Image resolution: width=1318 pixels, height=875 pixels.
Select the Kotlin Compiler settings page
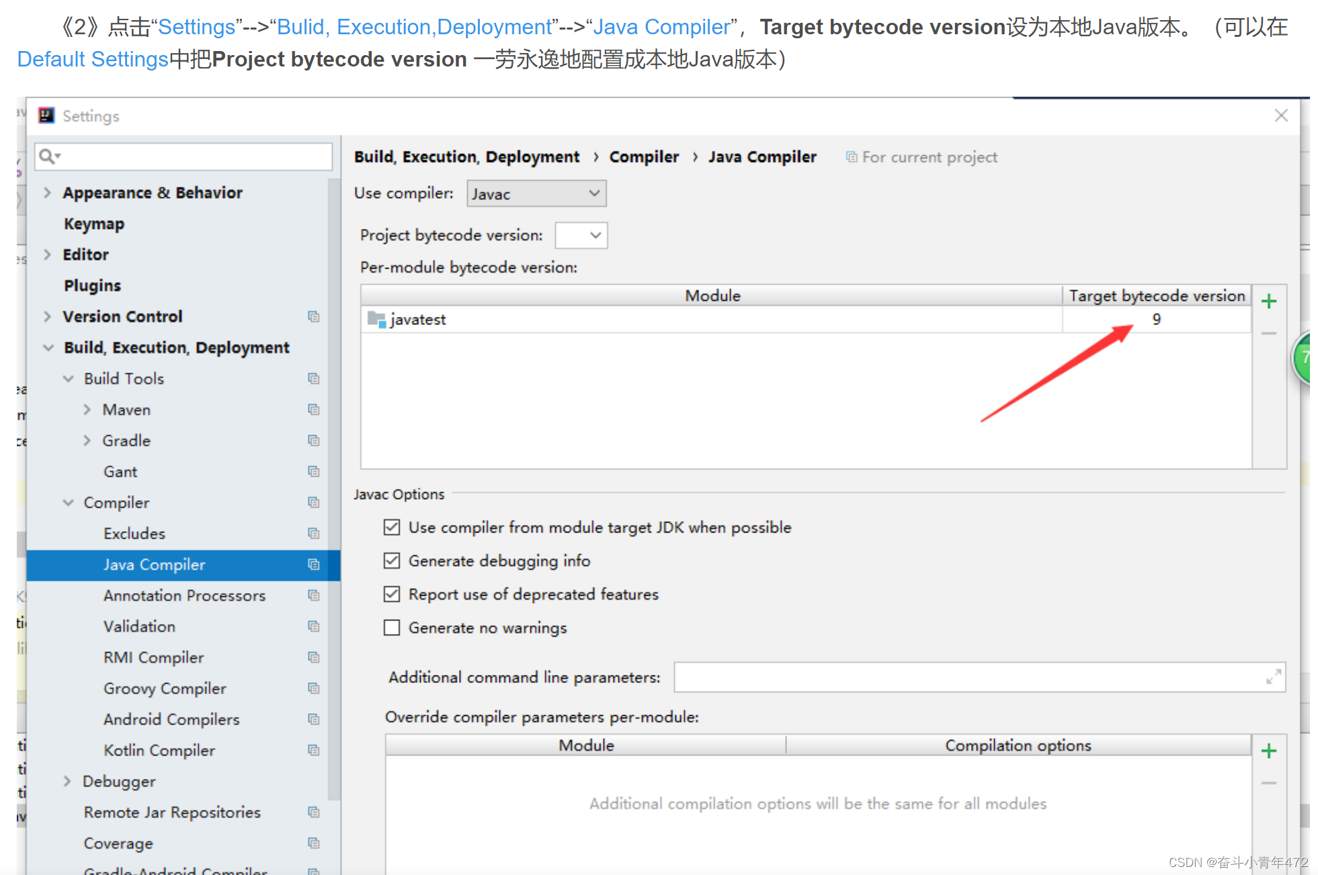[159, 750]
